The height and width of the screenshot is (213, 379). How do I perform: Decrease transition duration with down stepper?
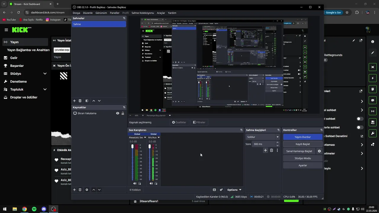pos(277,146)
